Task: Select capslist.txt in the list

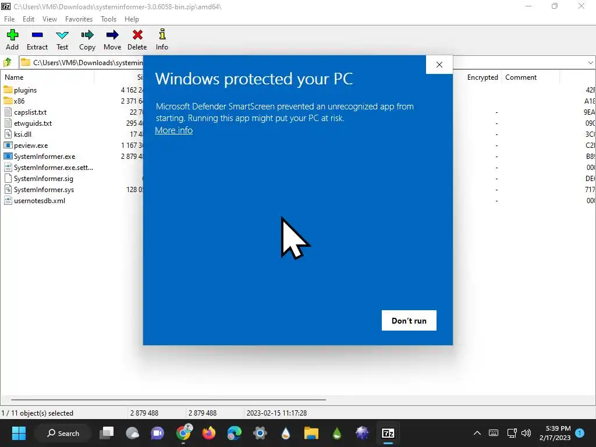Action: click(x=30, y=112)
